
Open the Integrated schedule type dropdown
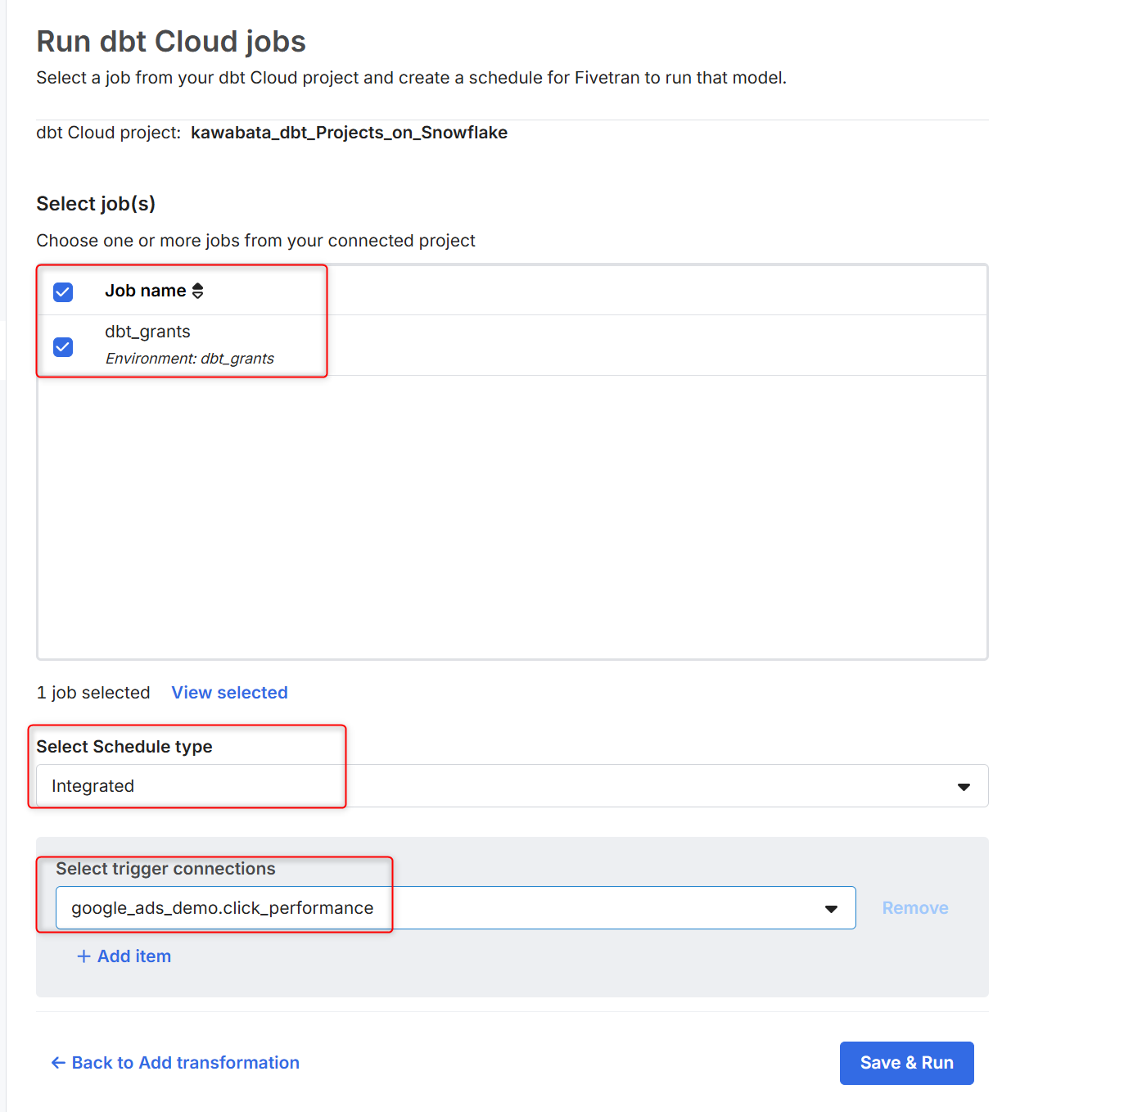pos(512,786)
